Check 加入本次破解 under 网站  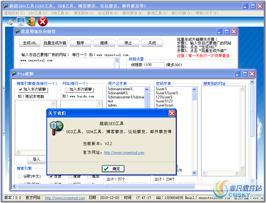(x=66, y=89)
